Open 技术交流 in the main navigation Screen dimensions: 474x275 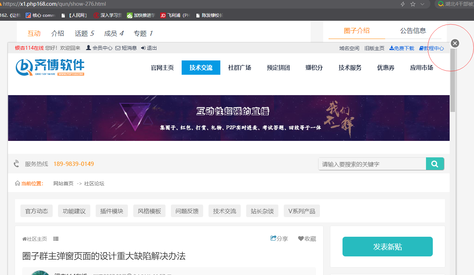201,68
